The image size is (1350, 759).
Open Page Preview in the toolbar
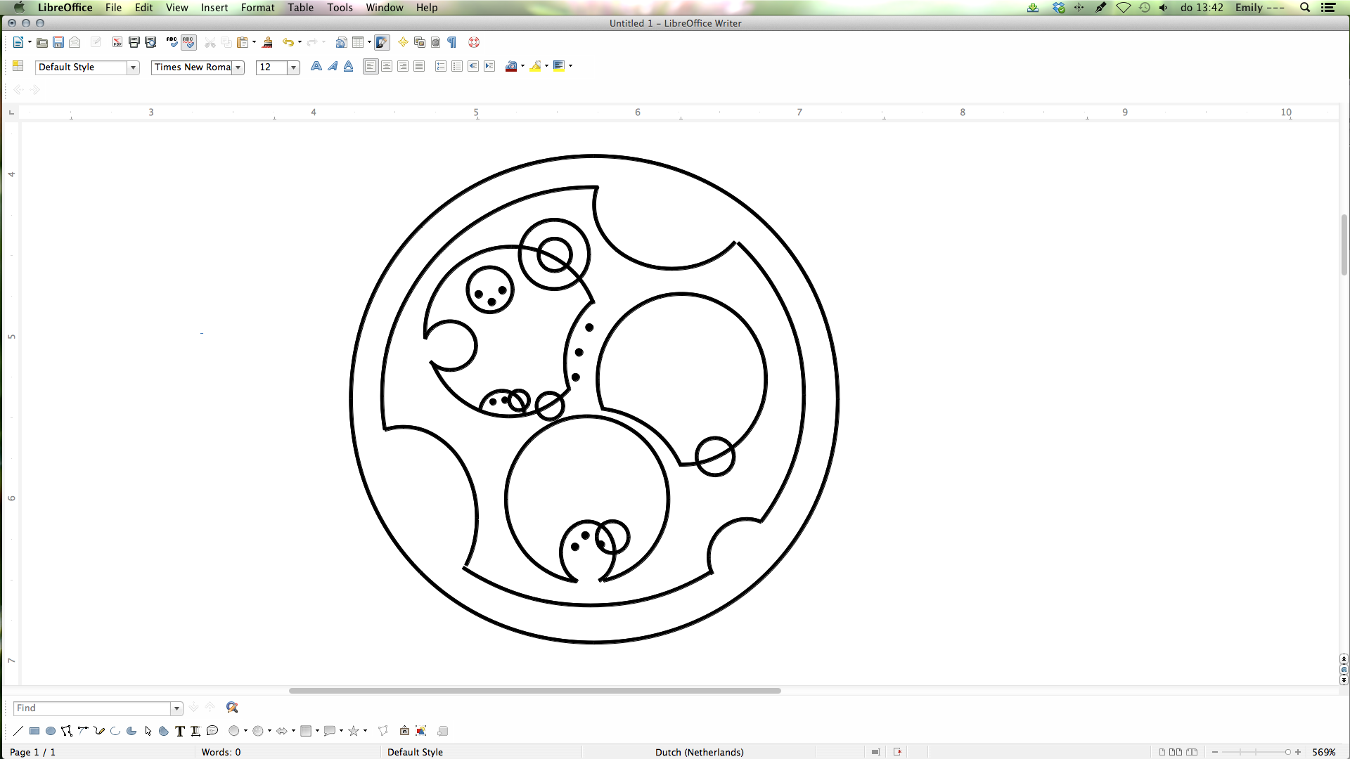click(150, 43)
